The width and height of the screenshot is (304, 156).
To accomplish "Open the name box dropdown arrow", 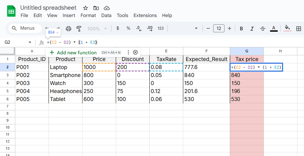I will coord(30,43).
